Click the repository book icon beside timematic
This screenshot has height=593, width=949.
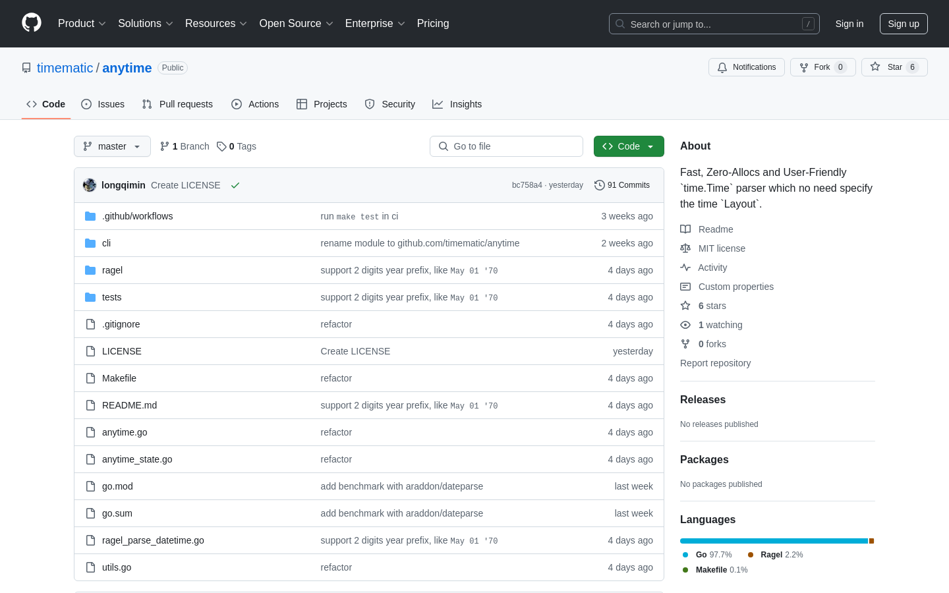click(26, 68)
